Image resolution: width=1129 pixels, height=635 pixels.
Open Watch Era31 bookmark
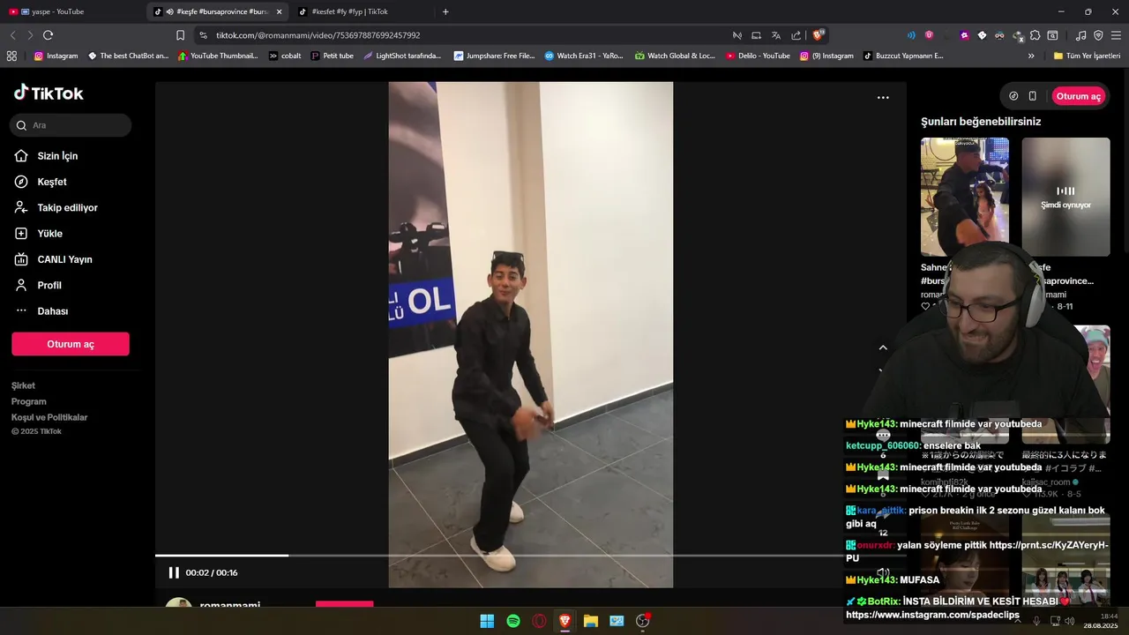point(584,56)
